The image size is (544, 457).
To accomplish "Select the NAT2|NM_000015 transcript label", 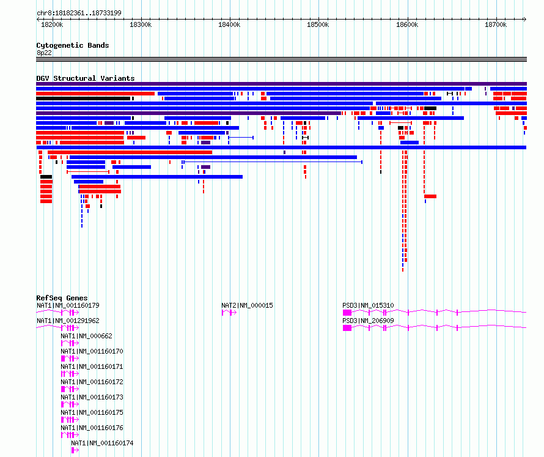I will [x=247, y=305].
